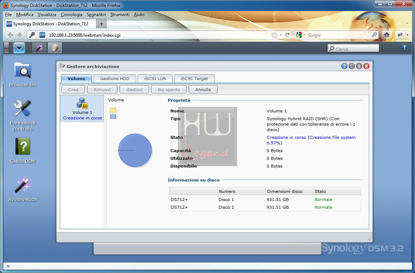The height and width of the screenshot is (273, 415).
Task: Click the Gestisci button
Action: tap(134, 90)
